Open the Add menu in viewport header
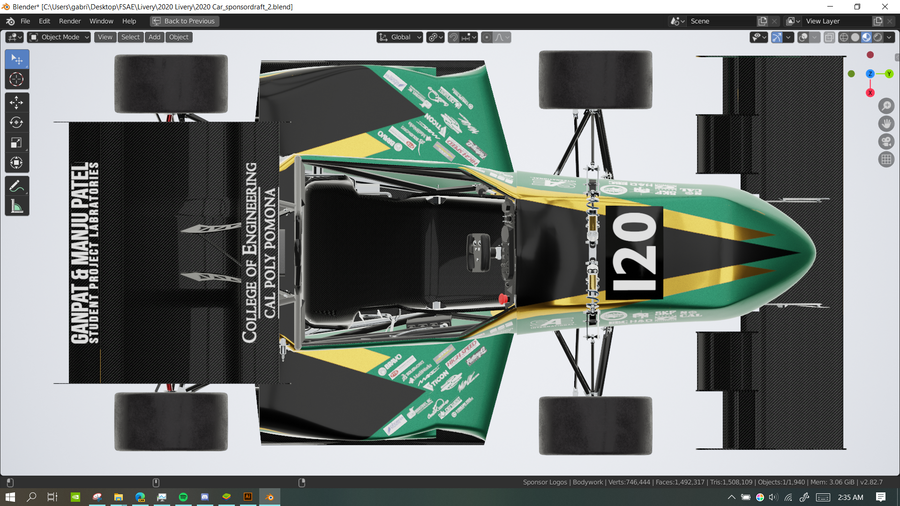Image resolution: width=900 pixels, height=506 pixels. [154, 37]
